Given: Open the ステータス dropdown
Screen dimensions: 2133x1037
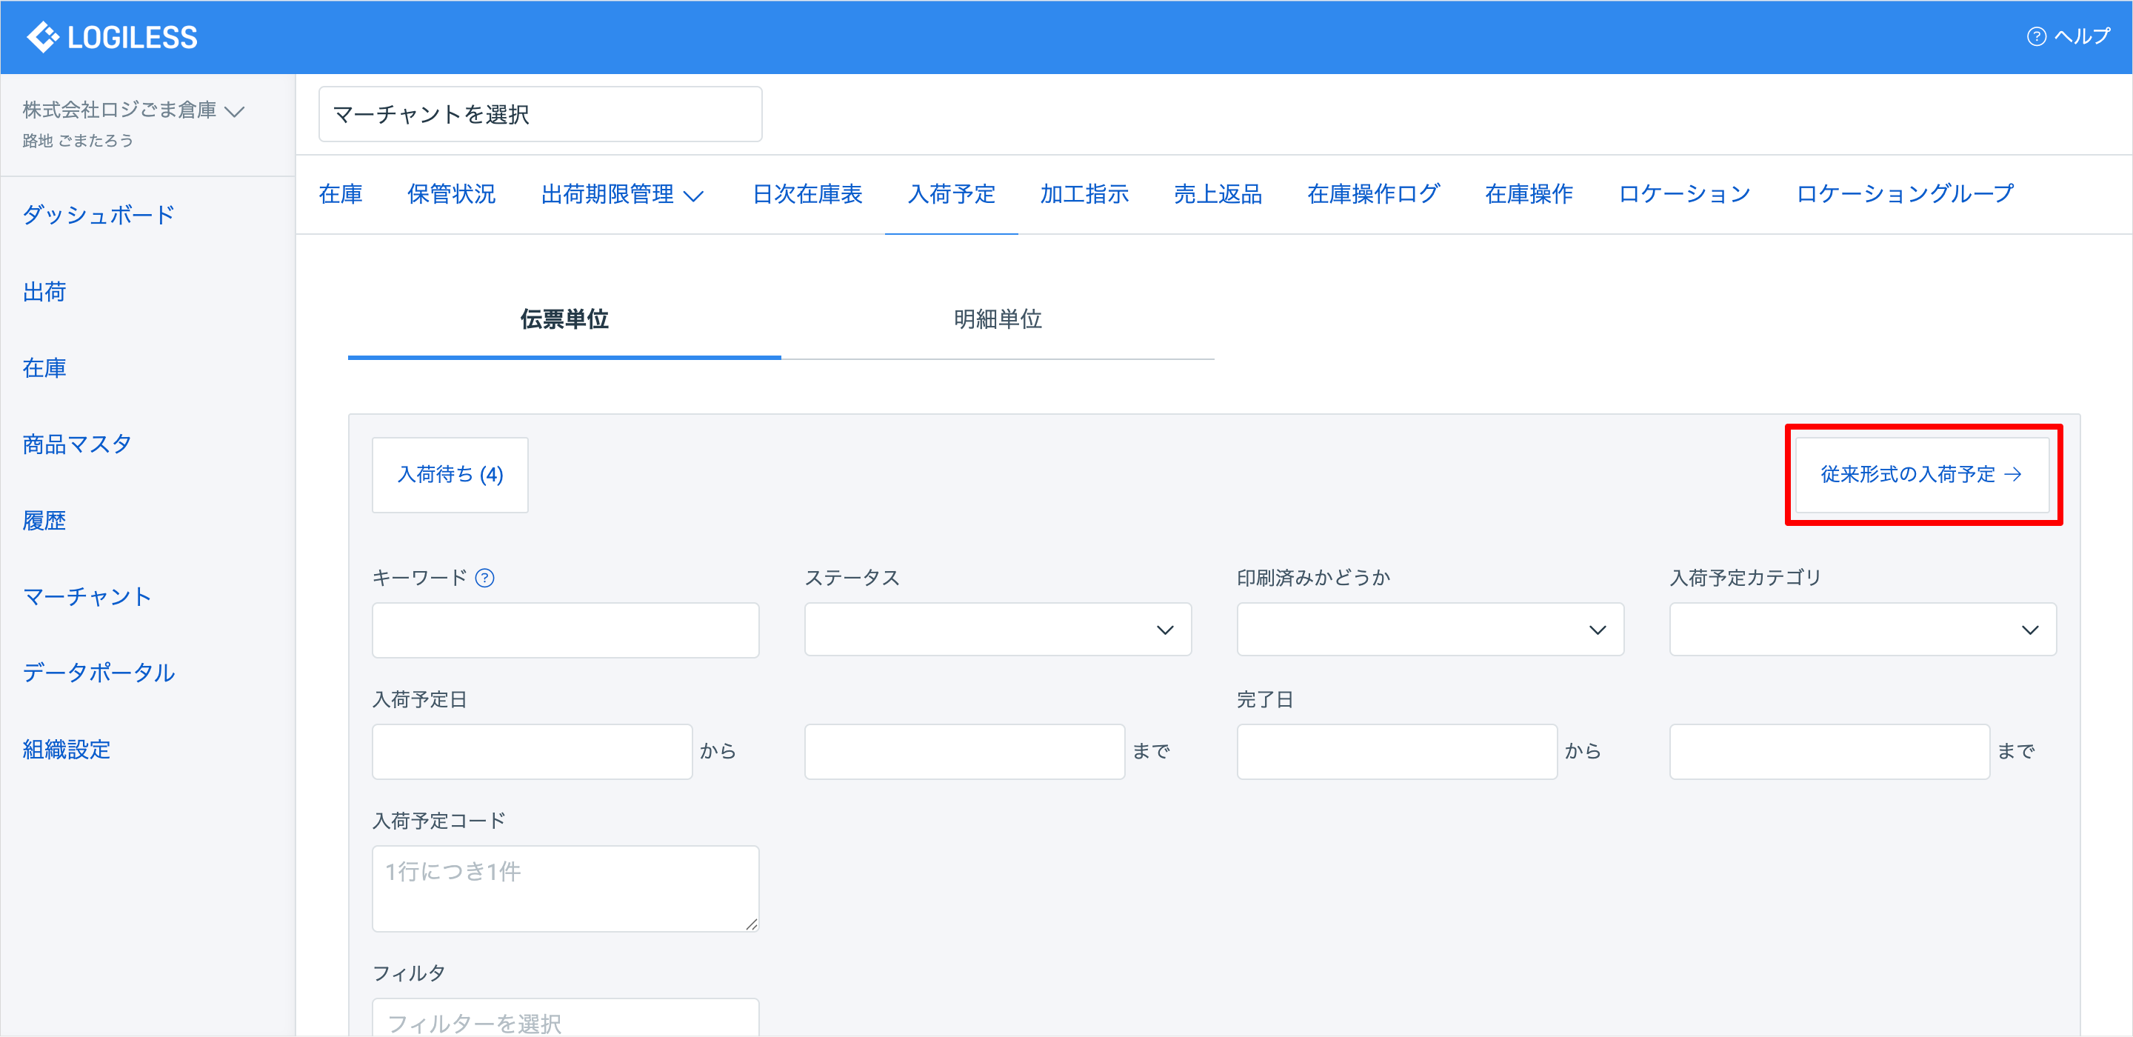Looking at the screenshot, I should click(997, 630).
